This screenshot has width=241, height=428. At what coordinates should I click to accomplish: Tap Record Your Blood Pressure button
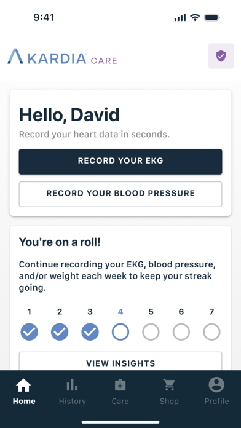click(x=120, y=194)
